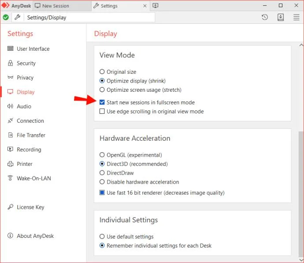Select Use default settings option
The height and width of the screenshot is (263, 304).
click(x=102, y=237)
